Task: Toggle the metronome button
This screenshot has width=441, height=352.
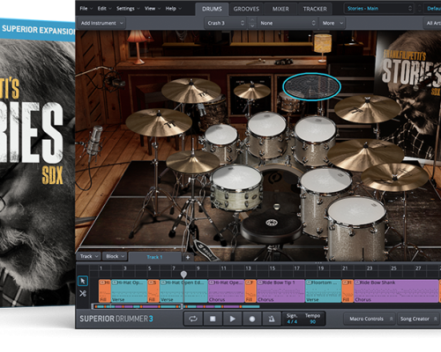Action: point(272,319)
